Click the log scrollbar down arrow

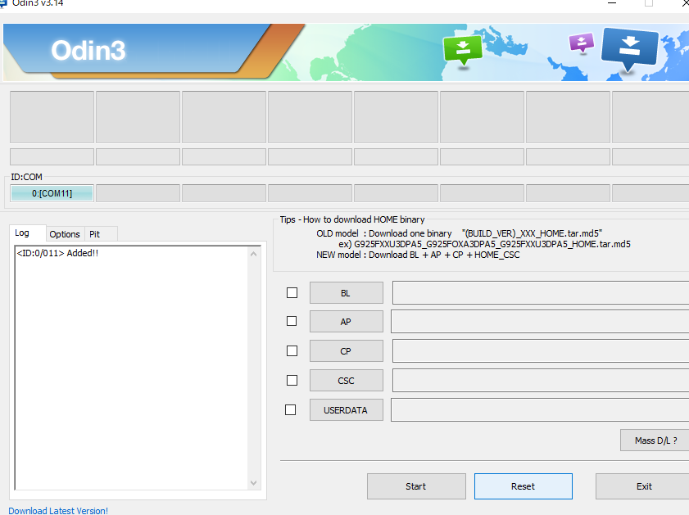253,482
